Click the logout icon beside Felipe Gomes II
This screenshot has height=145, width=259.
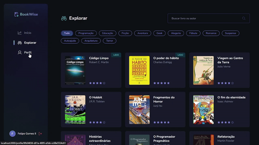40,134
